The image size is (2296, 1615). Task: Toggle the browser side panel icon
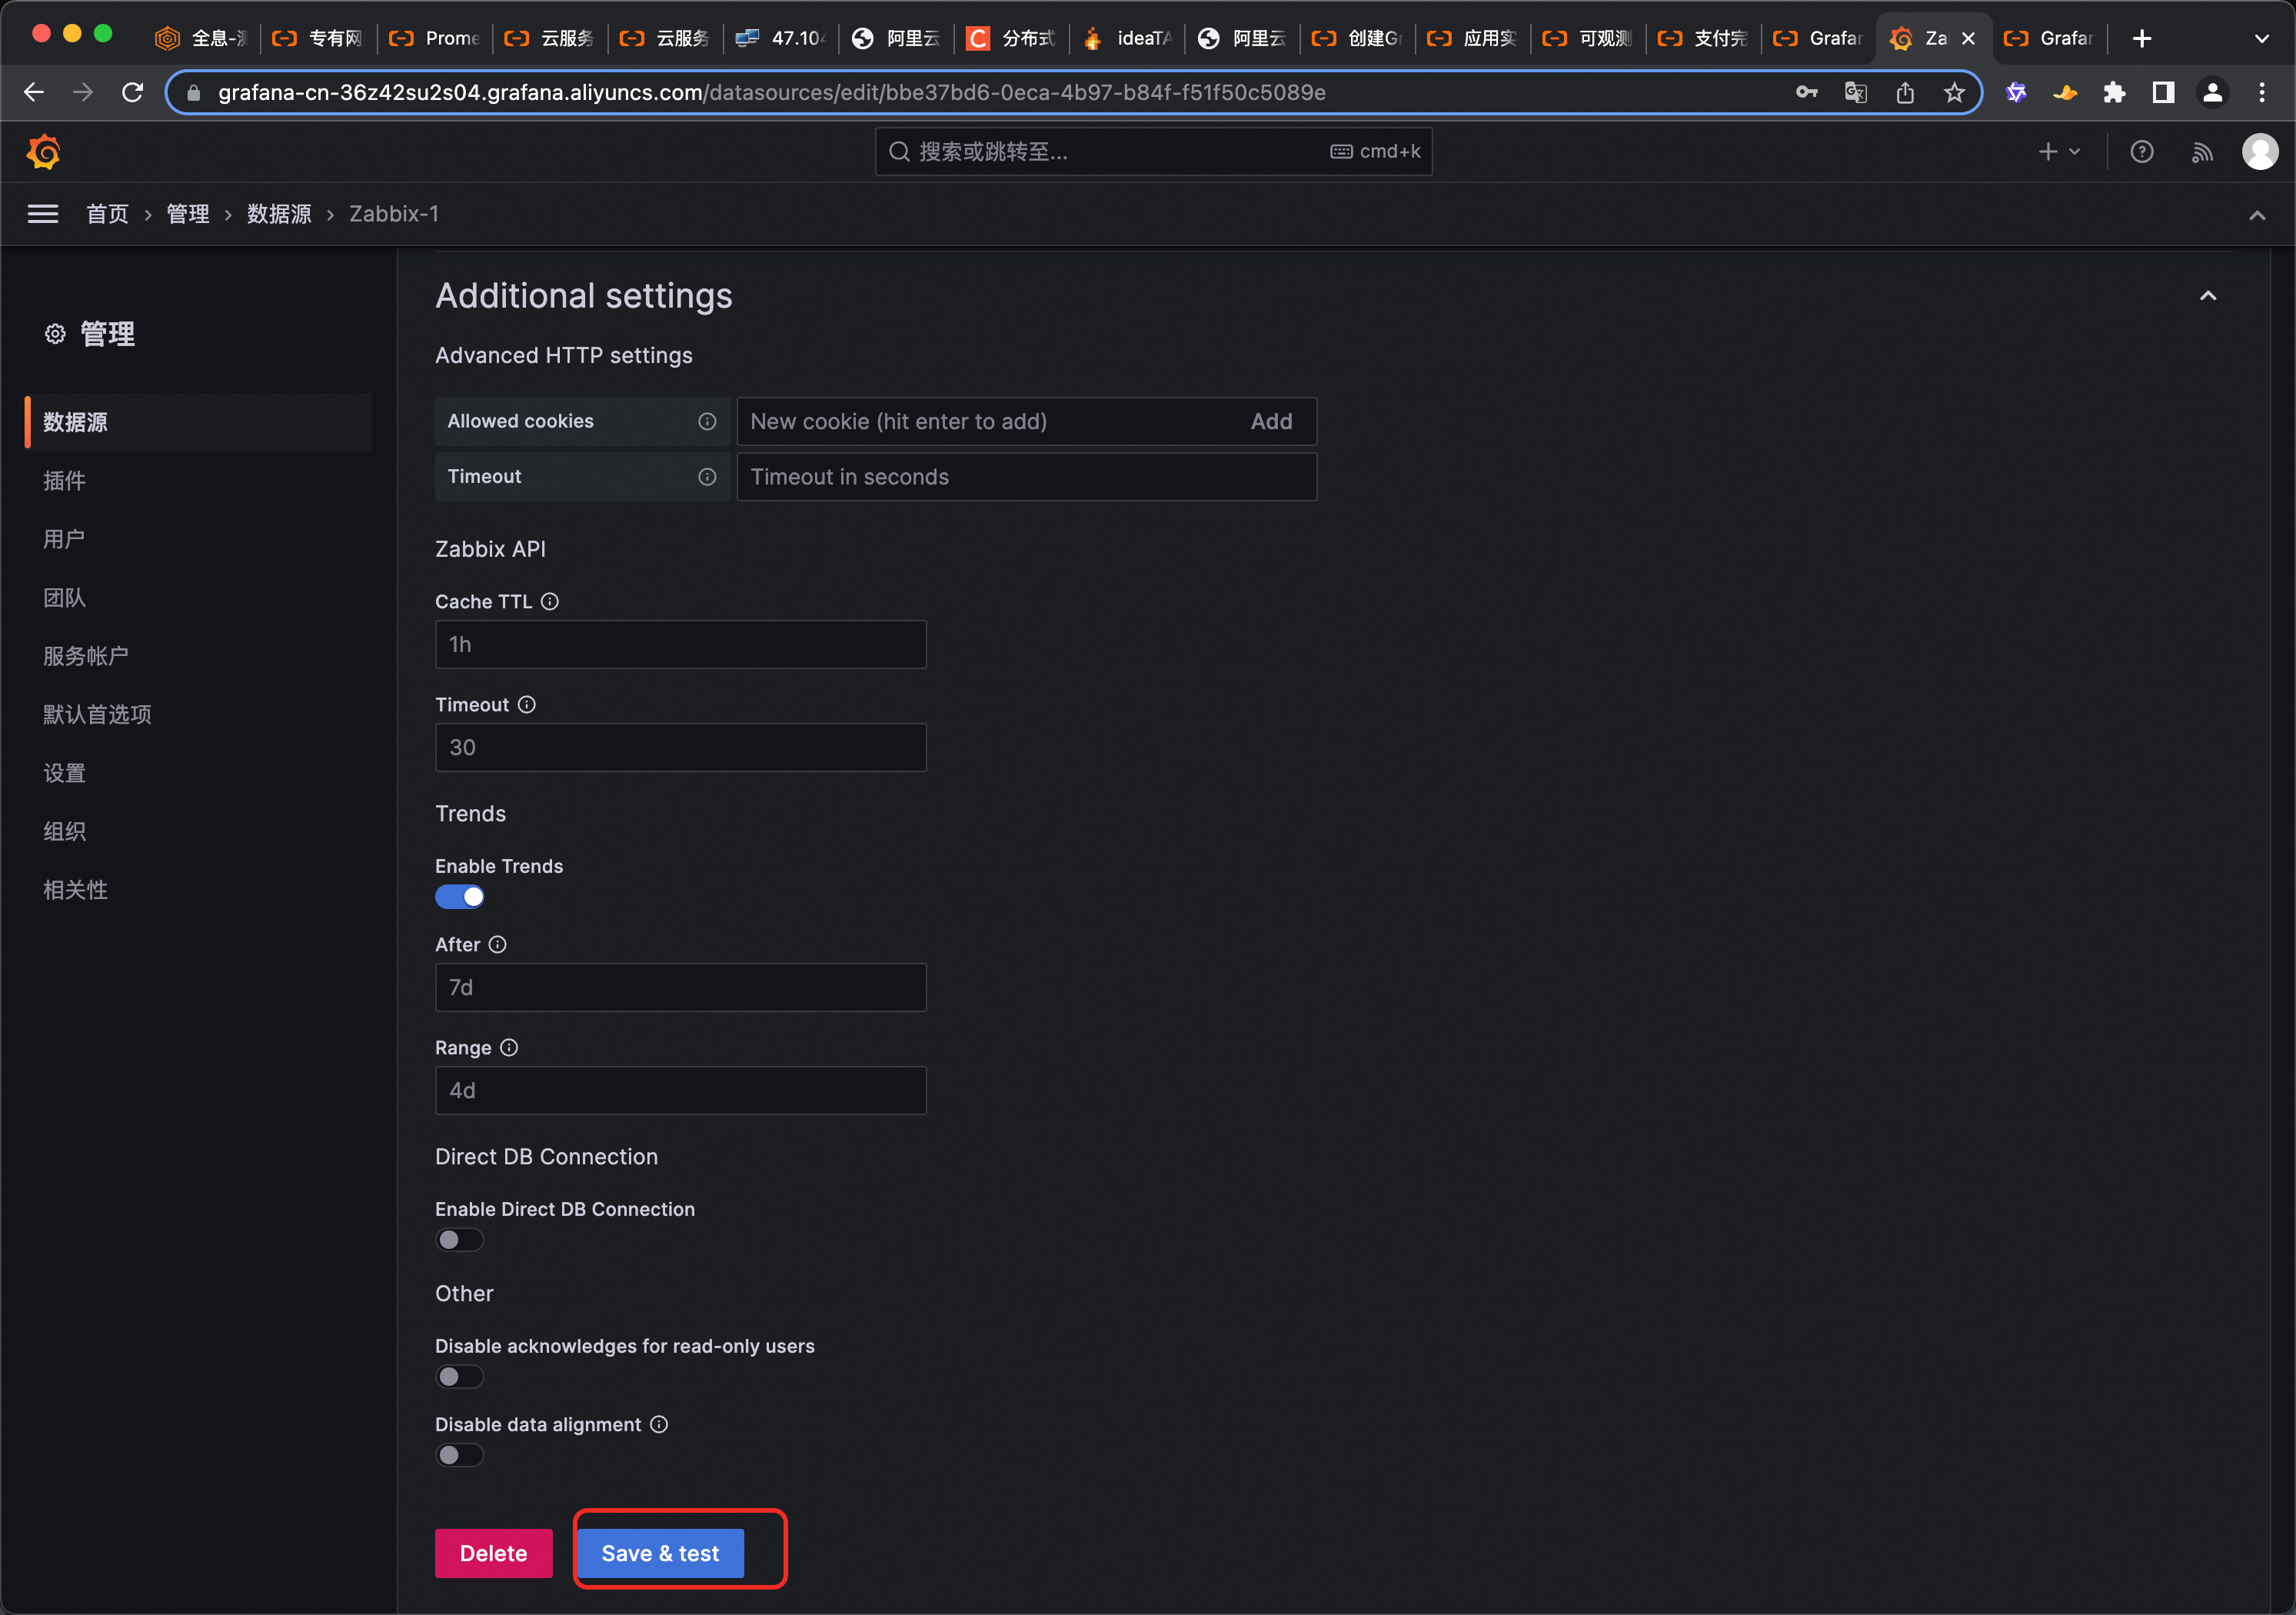tap(2163, 93)
